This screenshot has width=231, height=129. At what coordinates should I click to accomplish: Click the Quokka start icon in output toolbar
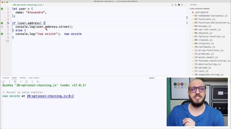(x=4, y=82)
